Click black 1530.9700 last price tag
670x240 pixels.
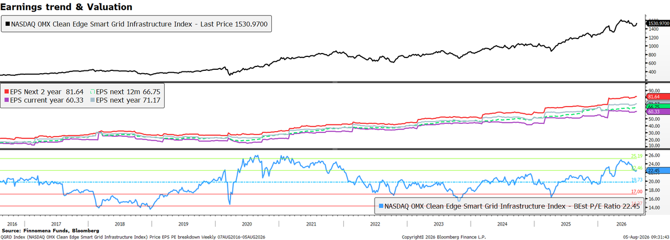click(658, 23)
